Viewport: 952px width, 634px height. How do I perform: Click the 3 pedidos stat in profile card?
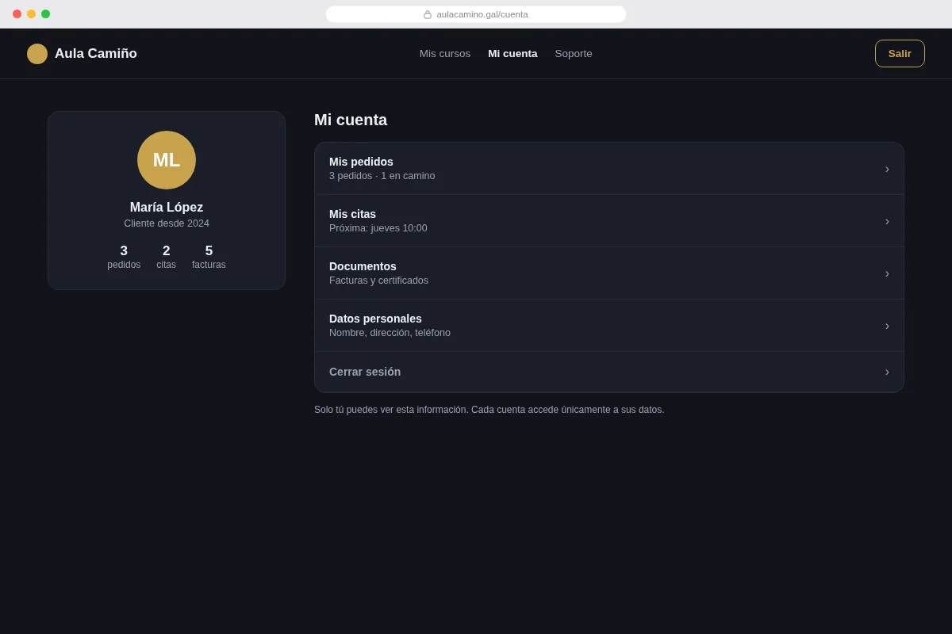click(124, 257)
